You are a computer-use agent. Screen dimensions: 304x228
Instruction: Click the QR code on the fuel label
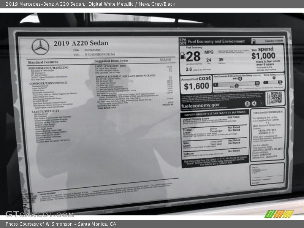pyautogui.click(x=277, y=98)
